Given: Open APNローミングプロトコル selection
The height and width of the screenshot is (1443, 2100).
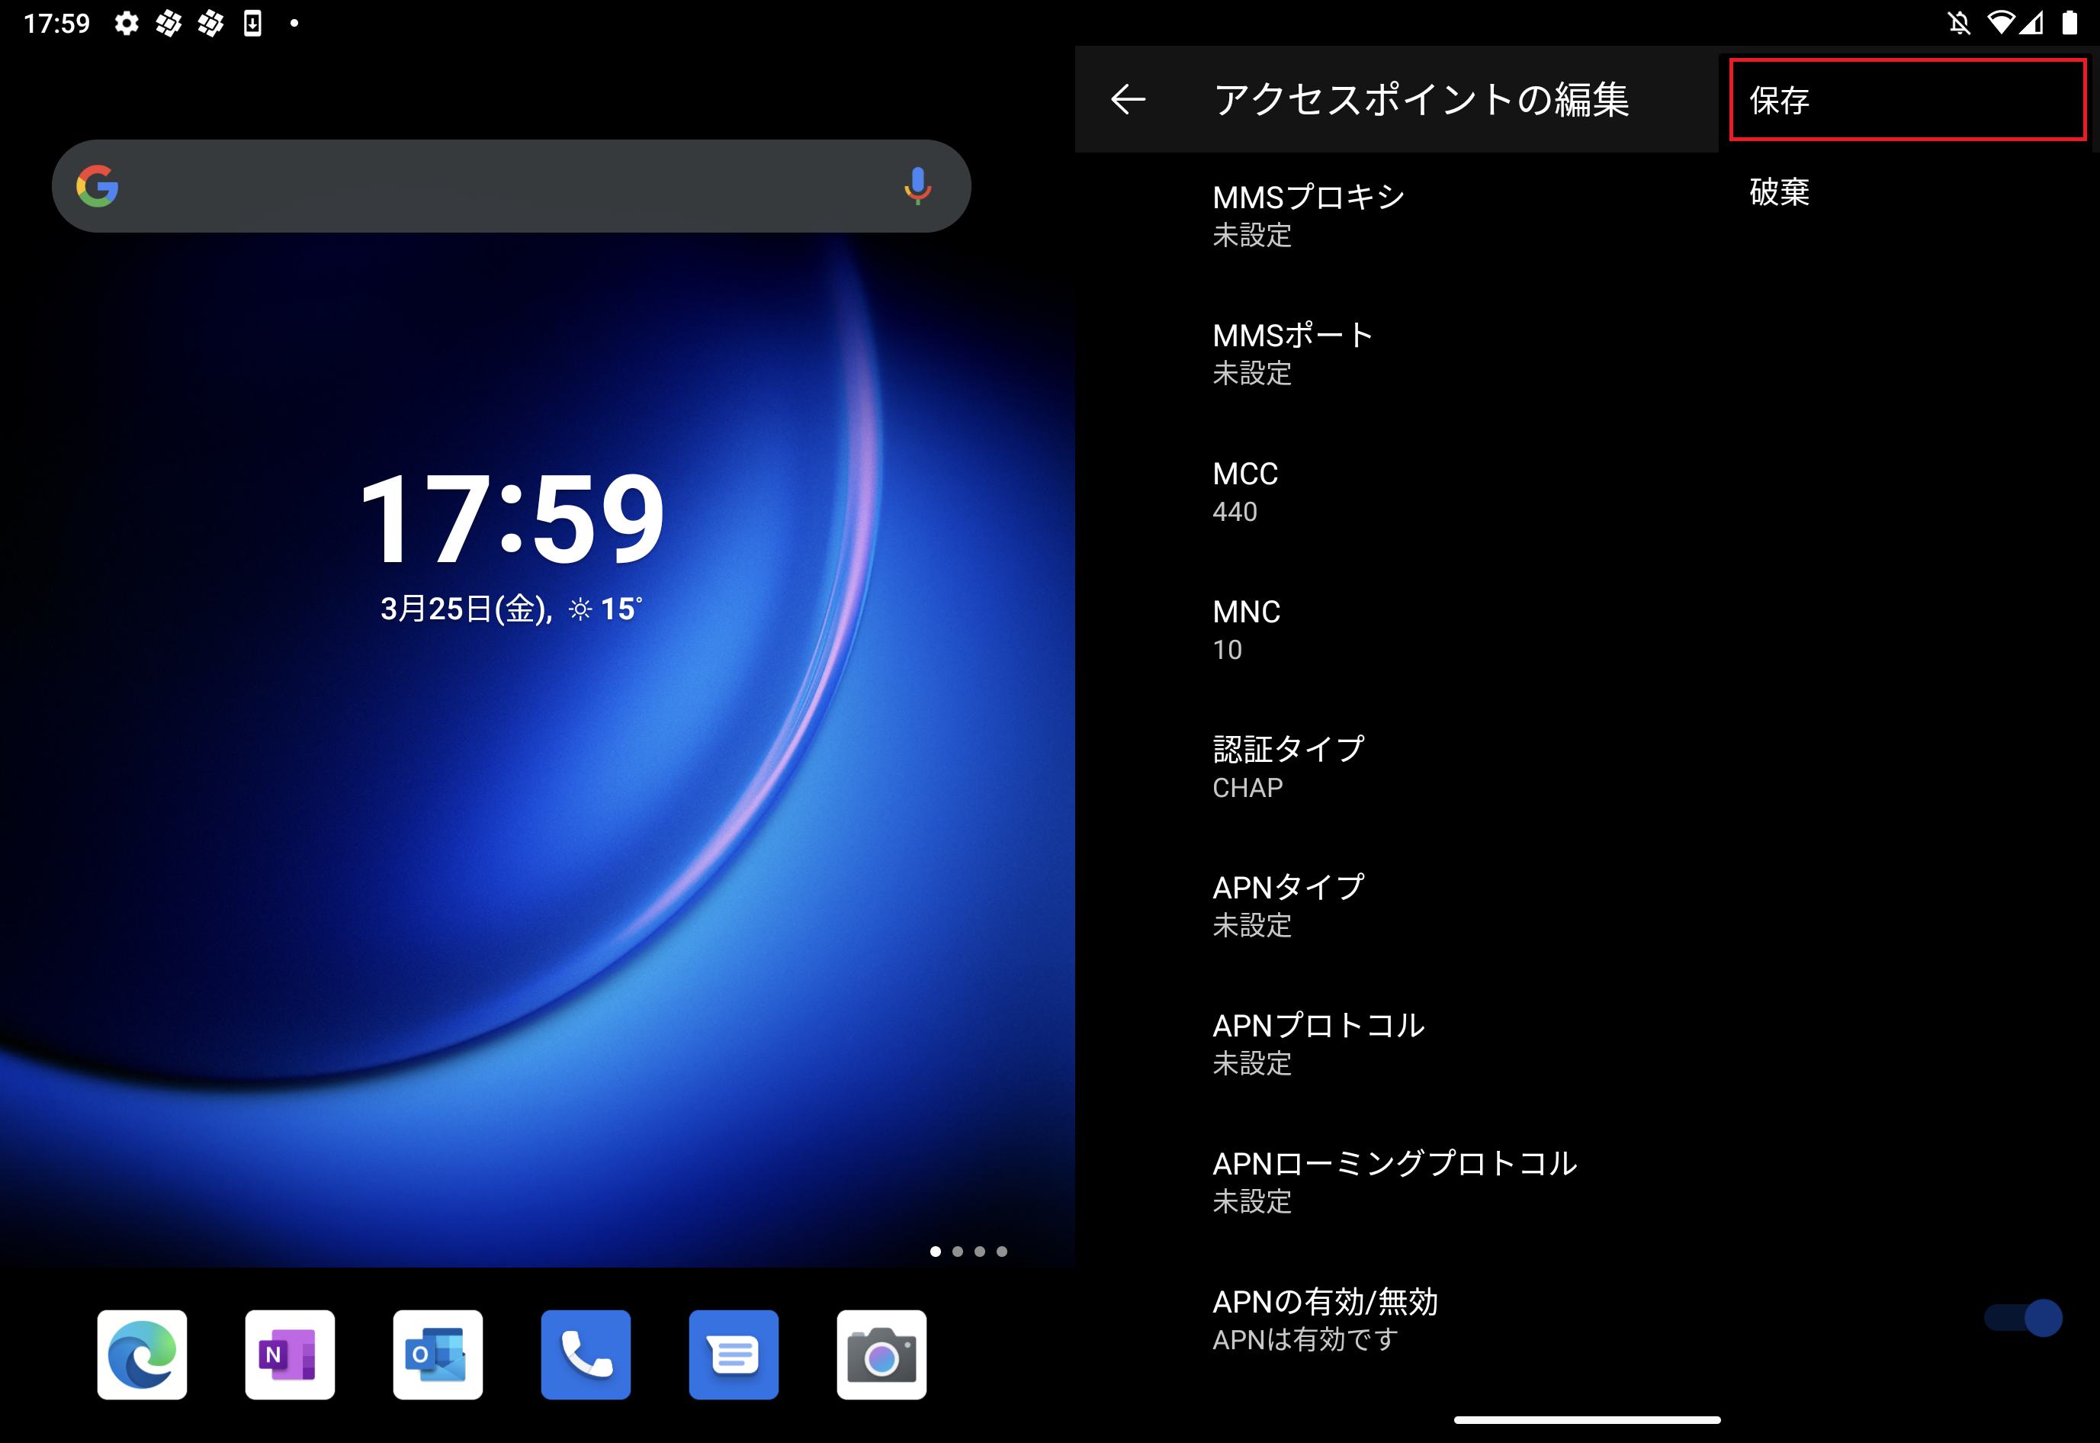Looking at the screenshot, I should 1587,1181.
